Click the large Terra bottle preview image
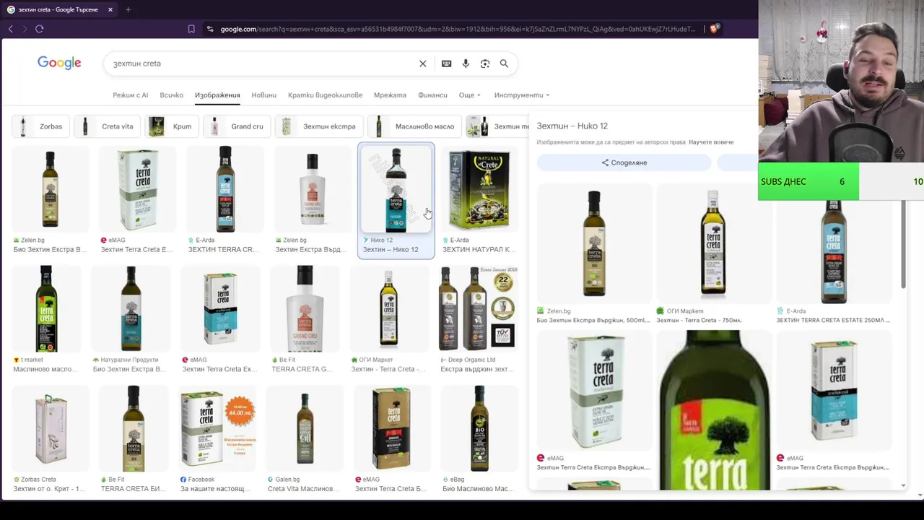 (713, 410)
